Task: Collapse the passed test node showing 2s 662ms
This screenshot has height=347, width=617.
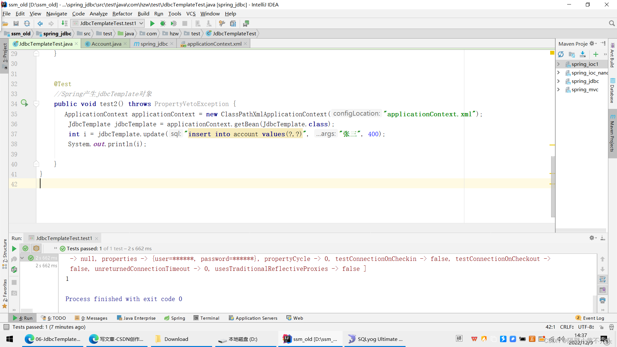Action: coord(22,258)
